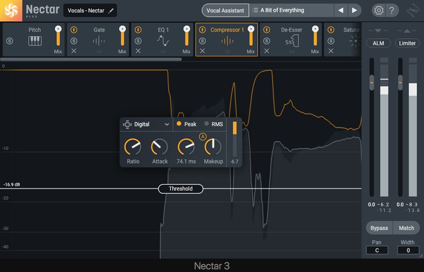Remove the Compressor 1 module
Screen dimensions: 424x272
click(202, 51)
